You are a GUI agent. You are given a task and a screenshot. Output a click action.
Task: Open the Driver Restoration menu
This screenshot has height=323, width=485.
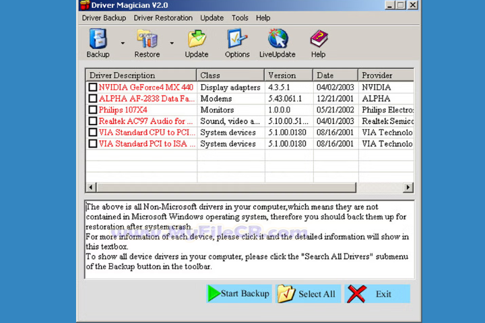163,18
